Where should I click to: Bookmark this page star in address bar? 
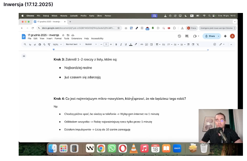pyautogui.click(x=118, y=28)
